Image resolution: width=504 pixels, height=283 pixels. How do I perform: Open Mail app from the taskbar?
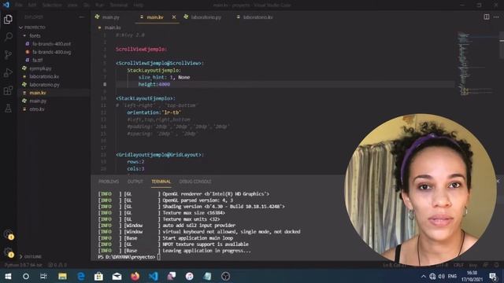[117, 276]
